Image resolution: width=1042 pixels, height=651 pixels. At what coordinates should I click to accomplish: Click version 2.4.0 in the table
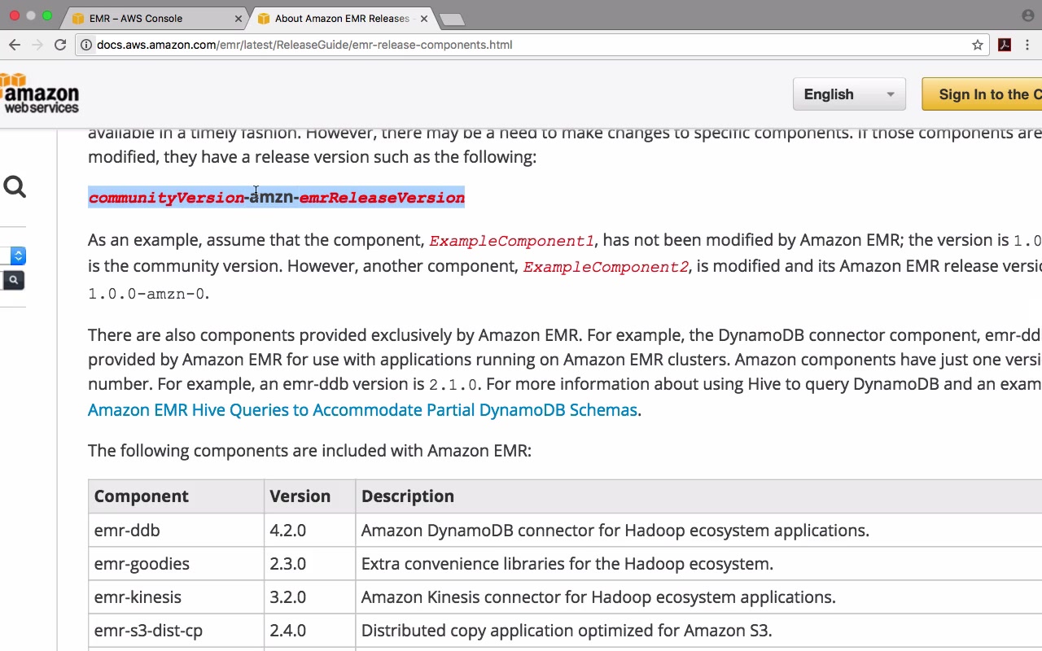point(288,631)
